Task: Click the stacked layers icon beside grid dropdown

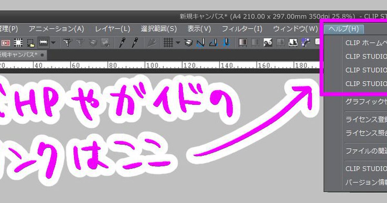Action: coord(189,43)
